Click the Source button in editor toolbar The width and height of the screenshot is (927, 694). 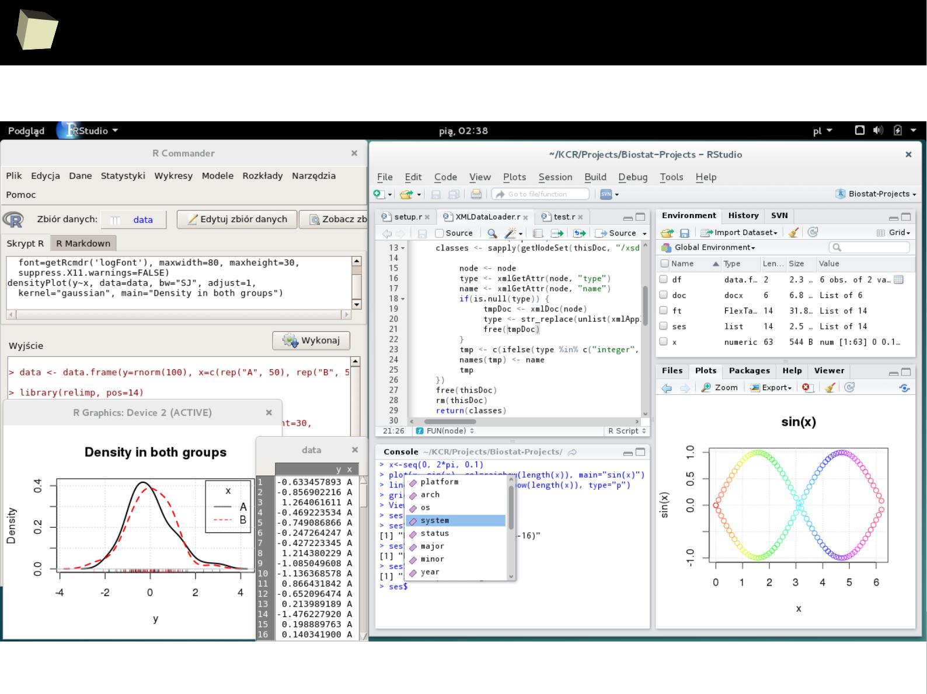(616, 233)
